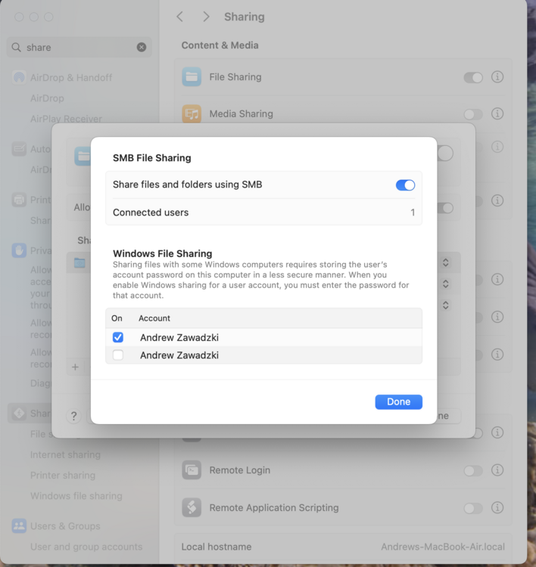
Task: Click the search field containing share
Action: (x=79, y=47)
